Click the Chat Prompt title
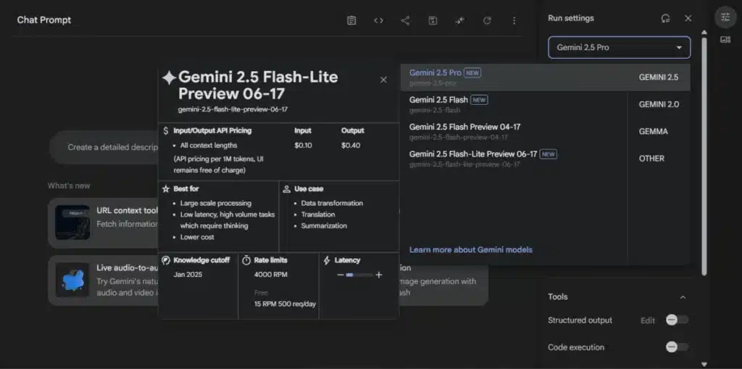This screenshot has height=369, width=742. [44, 20]
